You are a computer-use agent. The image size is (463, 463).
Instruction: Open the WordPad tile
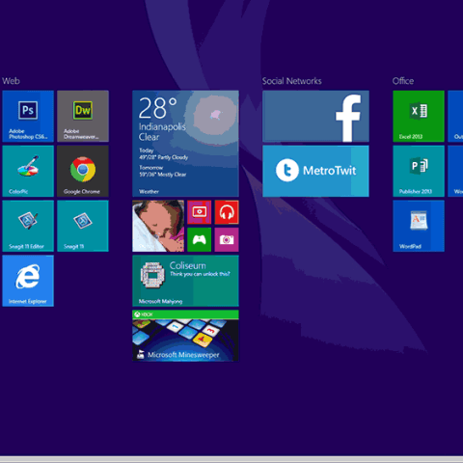[419, 226]
